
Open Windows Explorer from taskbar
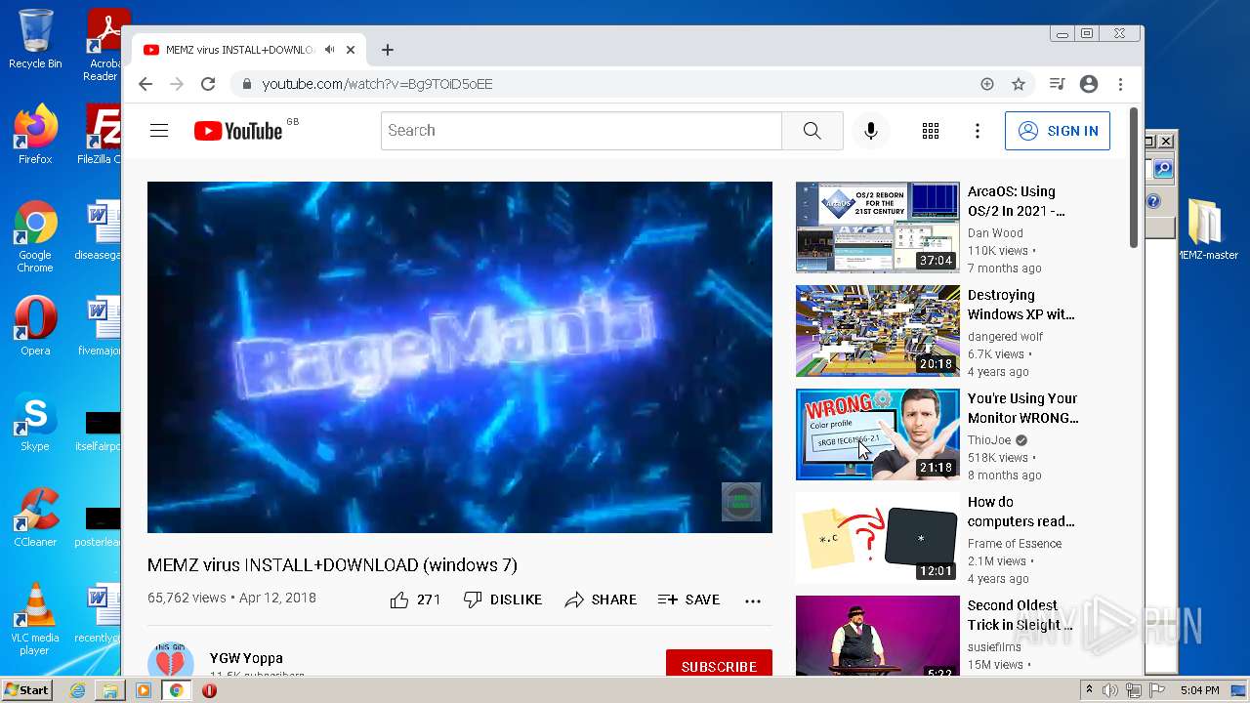110,690
